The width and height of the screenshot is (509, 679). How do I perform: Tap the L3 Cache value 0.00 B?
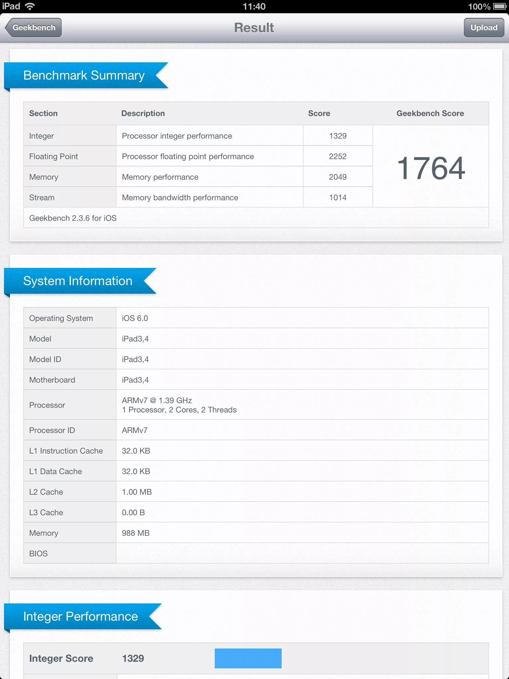click(x=133, y=512)
